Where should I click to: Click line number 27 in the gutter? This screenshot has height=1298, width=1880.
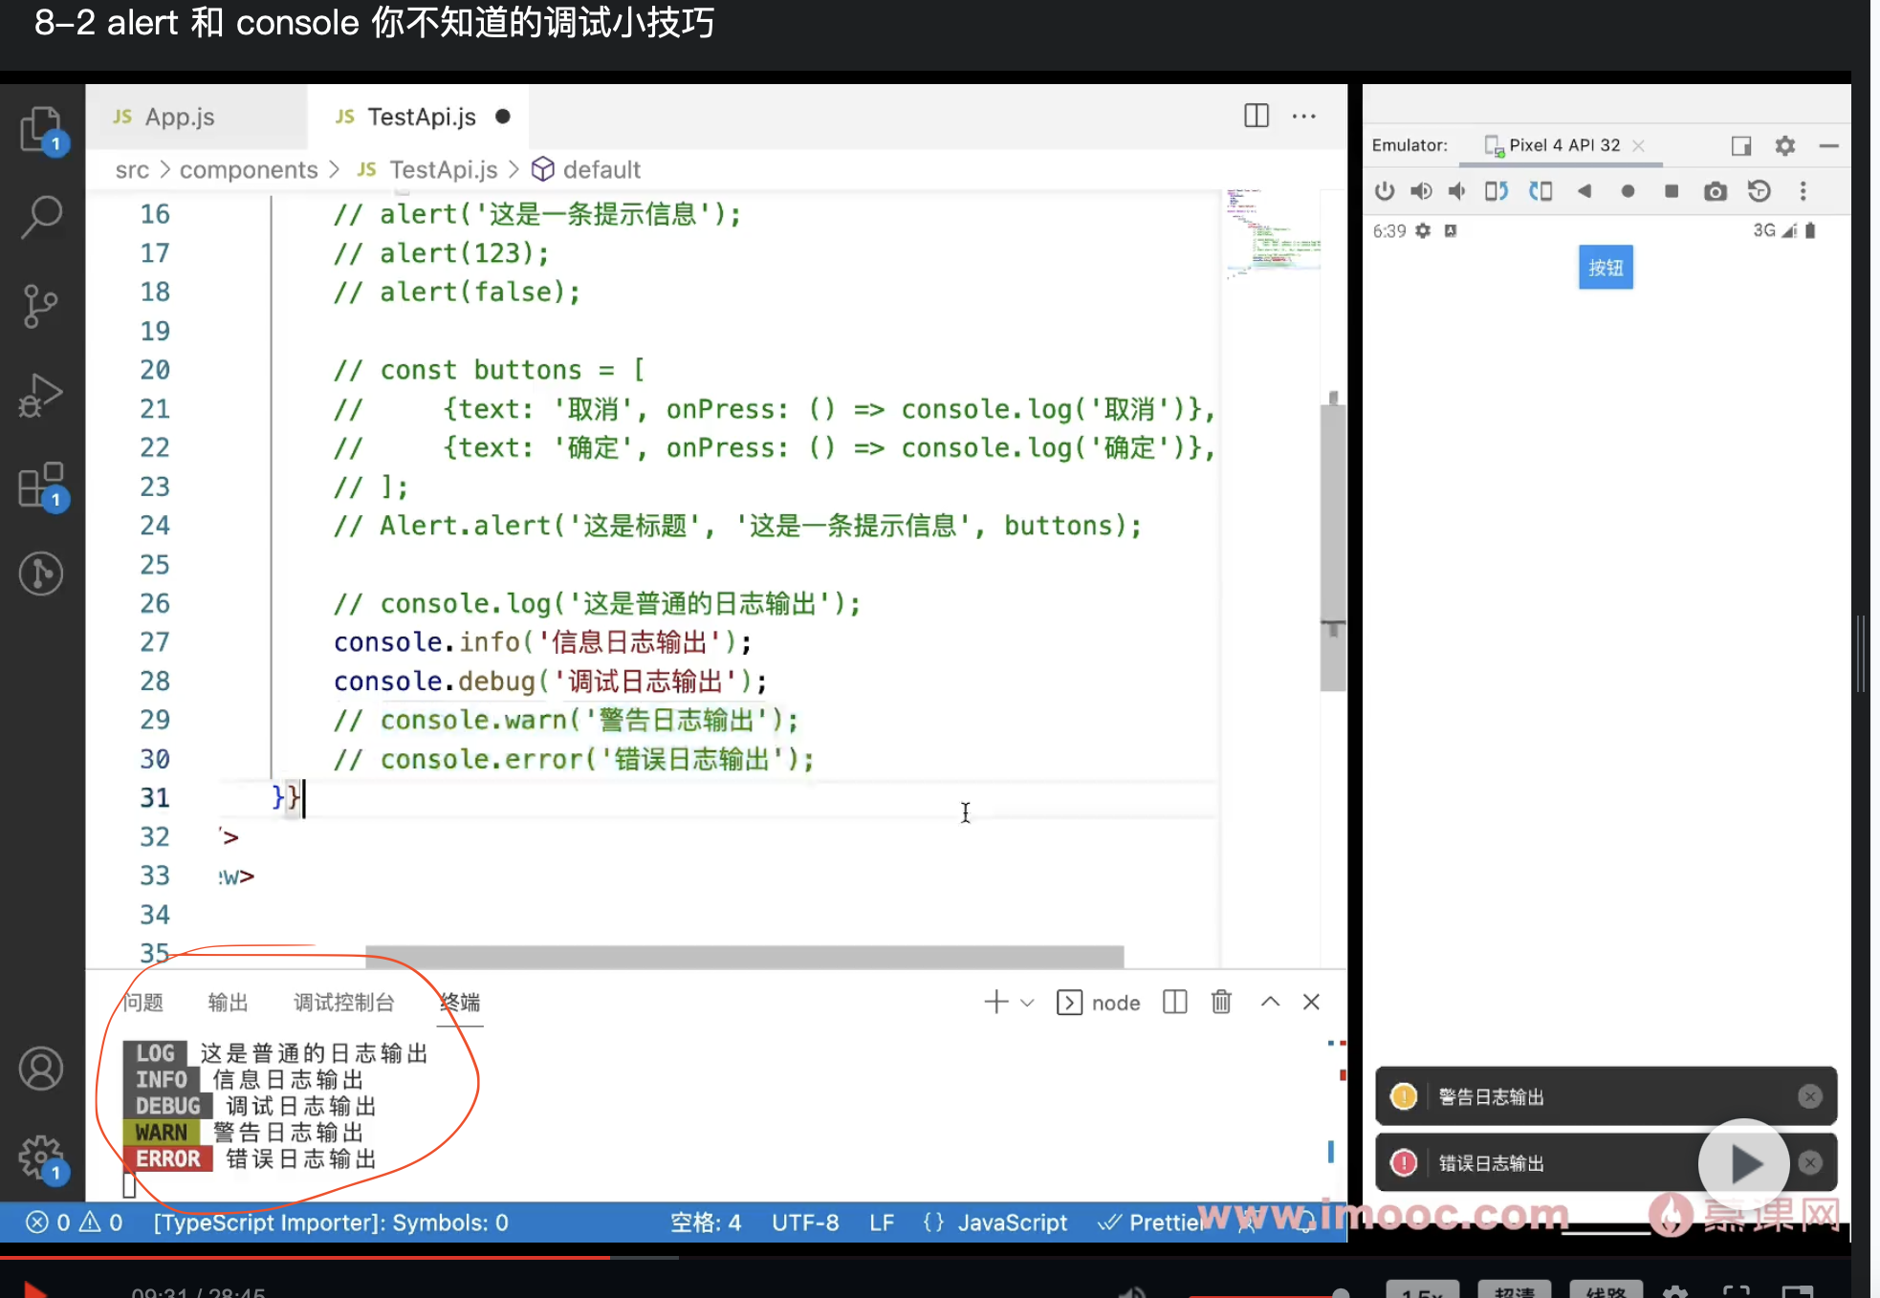[155, 641]
